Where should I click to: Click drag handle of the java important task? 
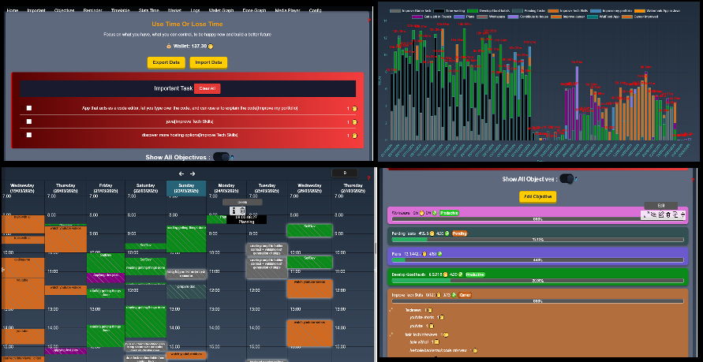pos(22,121)
